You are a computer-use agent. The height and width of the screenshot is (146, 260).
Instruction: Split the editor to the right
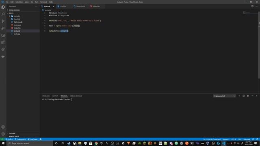click(x=252, y=6)
